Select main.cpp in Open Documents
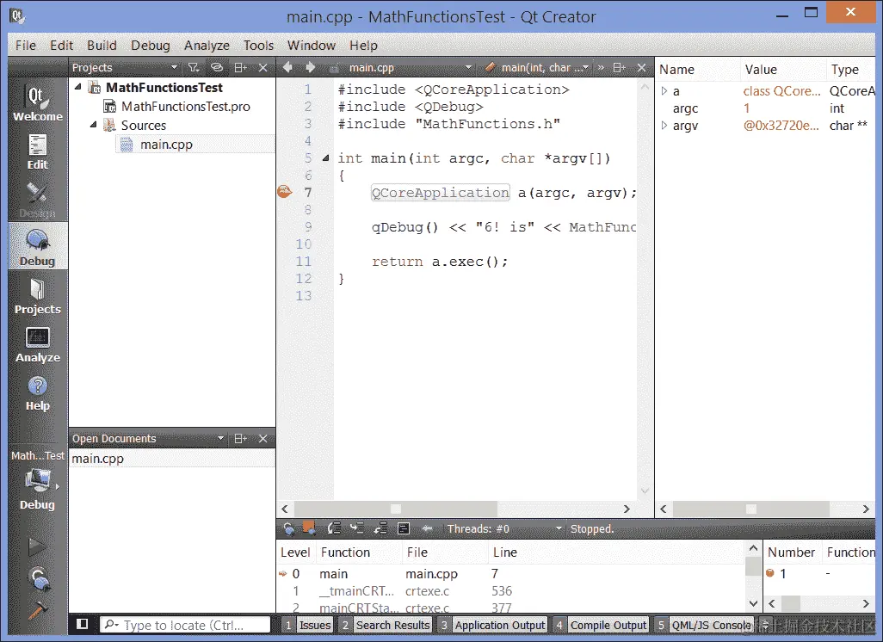Image resolution: width=883 pixels, height=642 pixels. (172, 459)
